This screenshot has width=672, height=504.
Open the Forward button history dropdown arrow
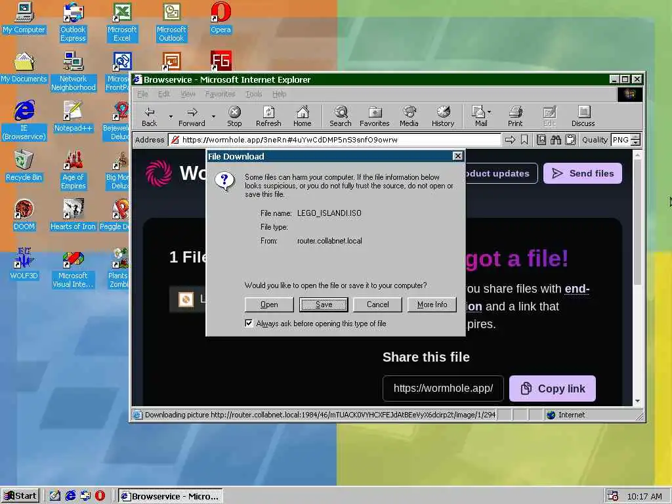pos(213,117)
